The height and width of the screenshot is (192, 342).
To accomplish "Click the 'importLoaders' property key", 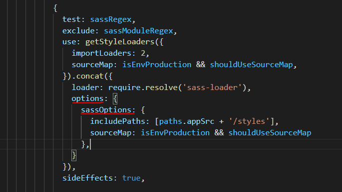I will point(102,53).
